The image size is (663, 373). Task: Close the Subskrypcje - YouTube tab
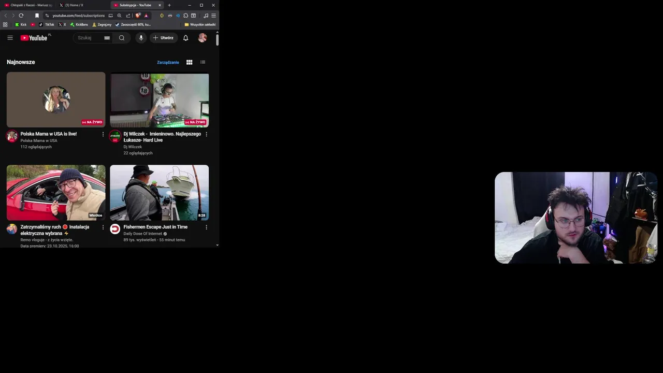[160, 5]
